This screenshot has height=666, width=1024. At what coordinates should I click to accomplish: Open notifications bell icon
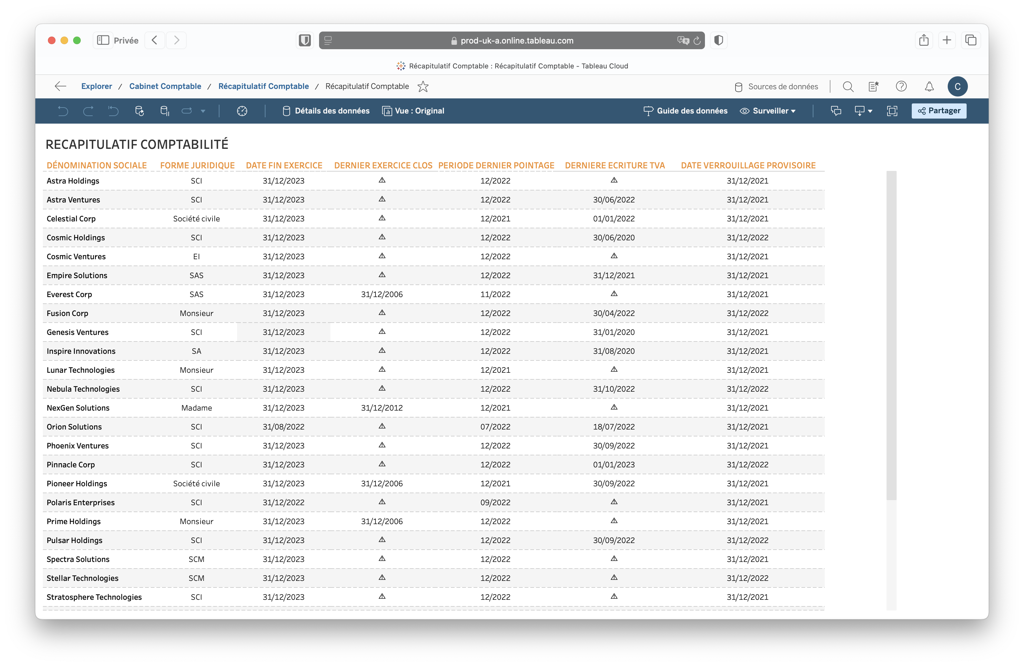click(929, 86)
